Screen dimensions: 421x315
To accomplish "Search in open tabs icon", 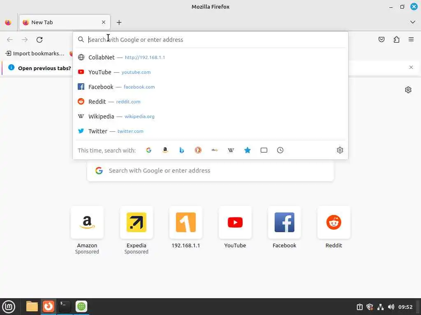I will (x=264, y=150).
